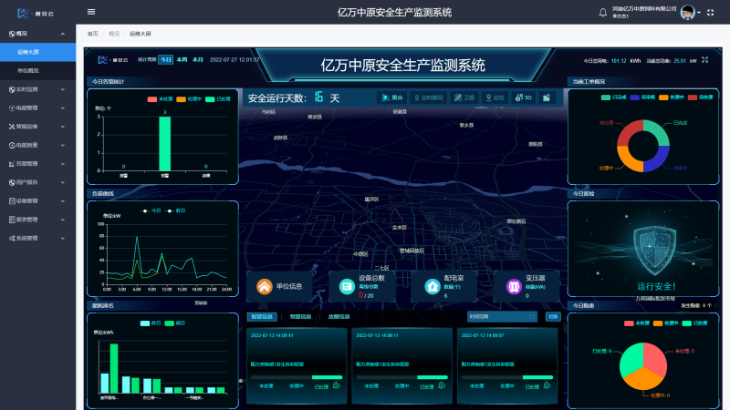The height and width of the screenshot is (410, 730).
Task: Open the user avatar dropdown
Action: coord(691,12)
